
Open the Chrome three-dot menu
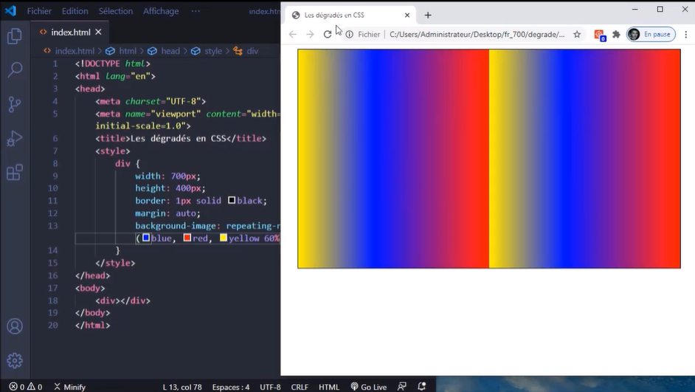tap(685, 34)
